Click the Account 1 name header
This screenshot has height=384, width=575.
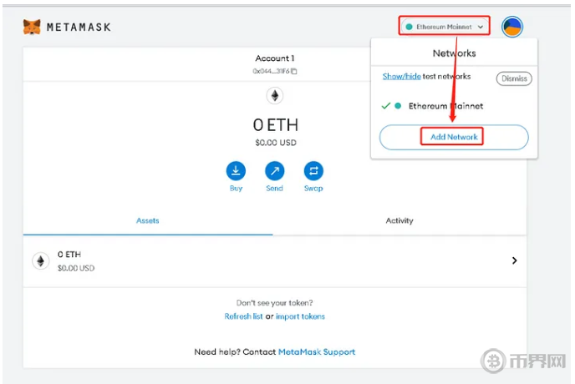[275, 58]
